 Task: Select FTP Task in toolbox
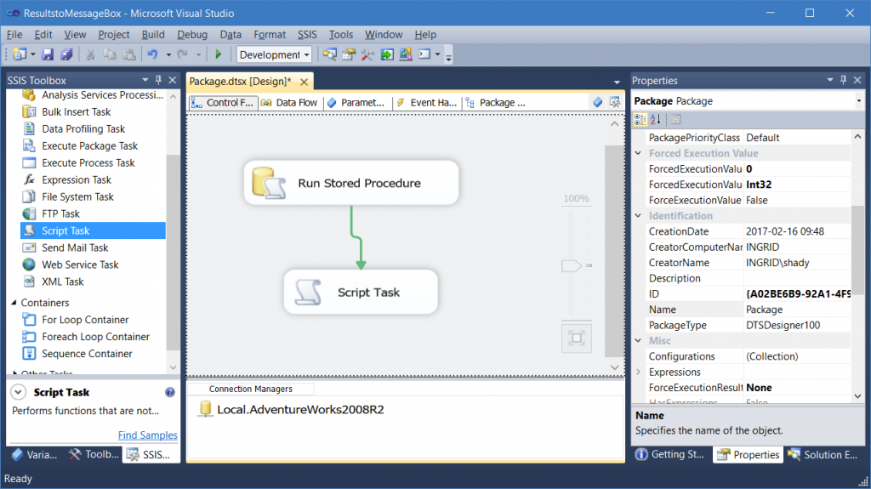click(x=60, y=214)
